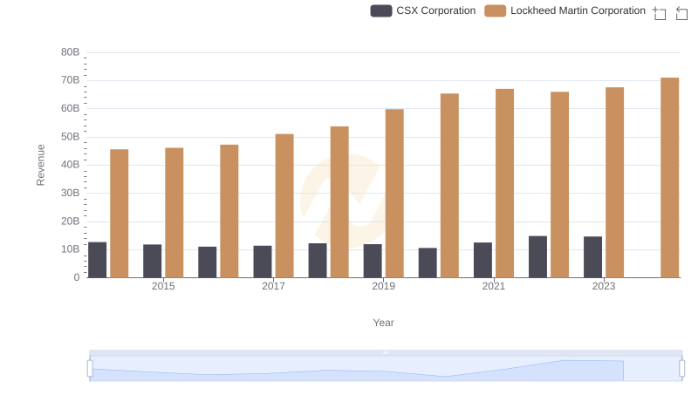
Task: Click the '2017' x-axis label
Action: point(273,286)
